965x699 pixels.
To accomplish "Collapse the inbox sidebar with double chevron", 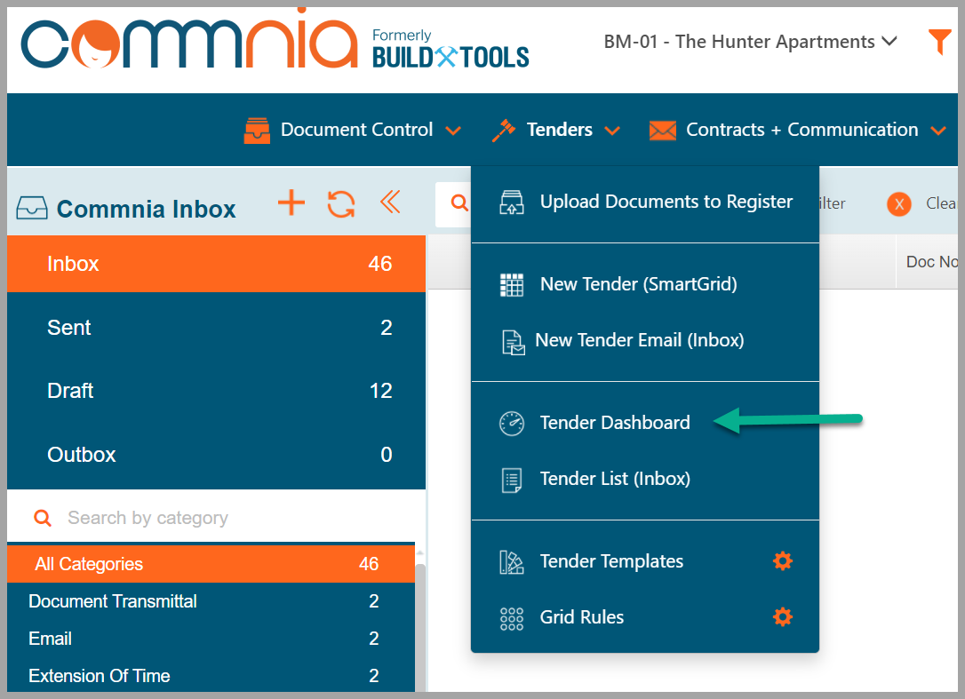I will pos(390,202).
